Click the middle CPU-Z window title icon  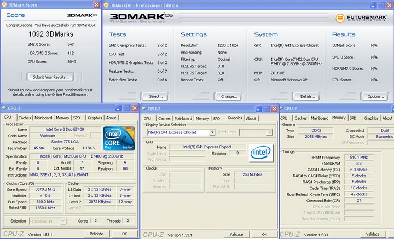144,109
